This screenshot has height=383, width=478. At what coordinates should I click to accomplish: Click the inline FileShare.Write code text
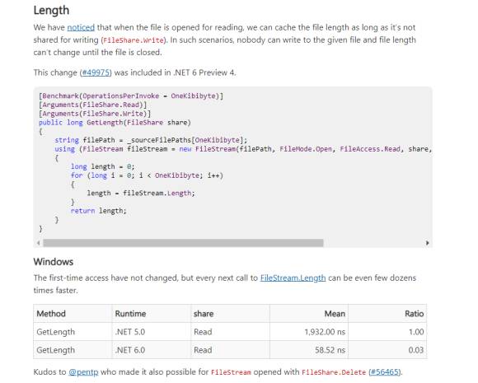click(134, 40)
